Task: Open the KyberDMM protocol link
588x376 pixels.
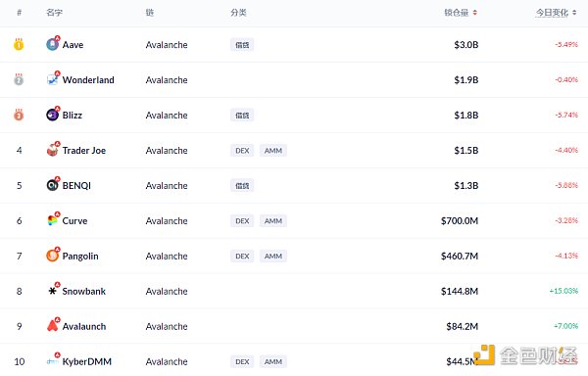Action: point(86,361)
